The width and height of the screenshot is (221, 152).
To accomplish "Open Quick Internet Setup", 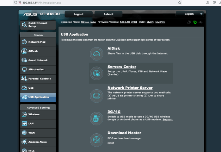I will [38, 25].
